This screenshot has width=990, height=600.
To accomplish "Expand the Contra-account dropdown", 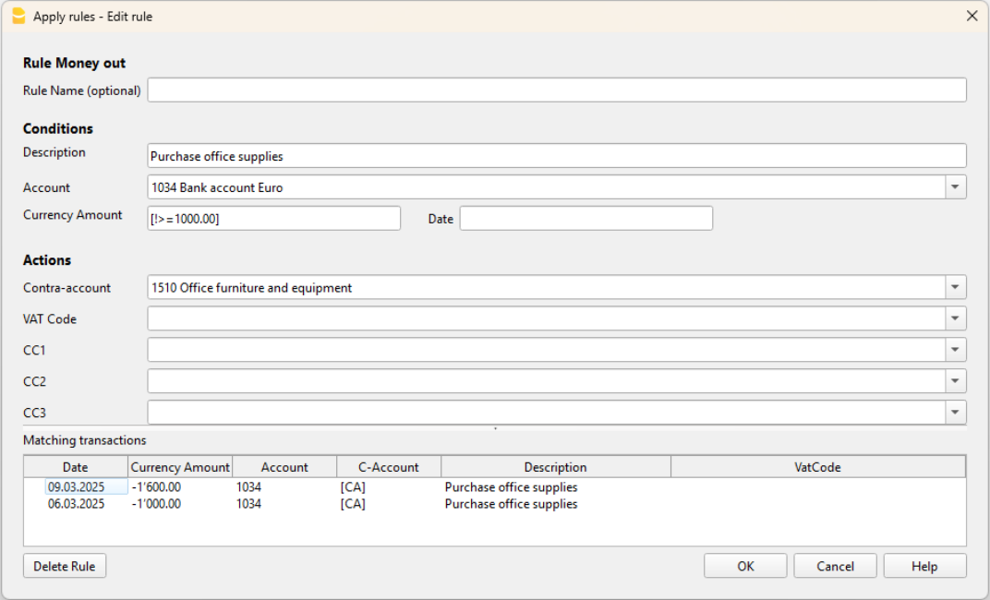I will click(956, 287).
